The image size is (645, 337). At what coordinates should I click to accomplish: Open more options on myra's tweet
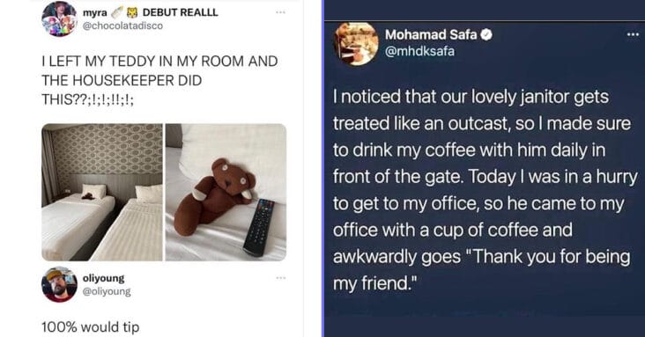click(x=280, y=12)
